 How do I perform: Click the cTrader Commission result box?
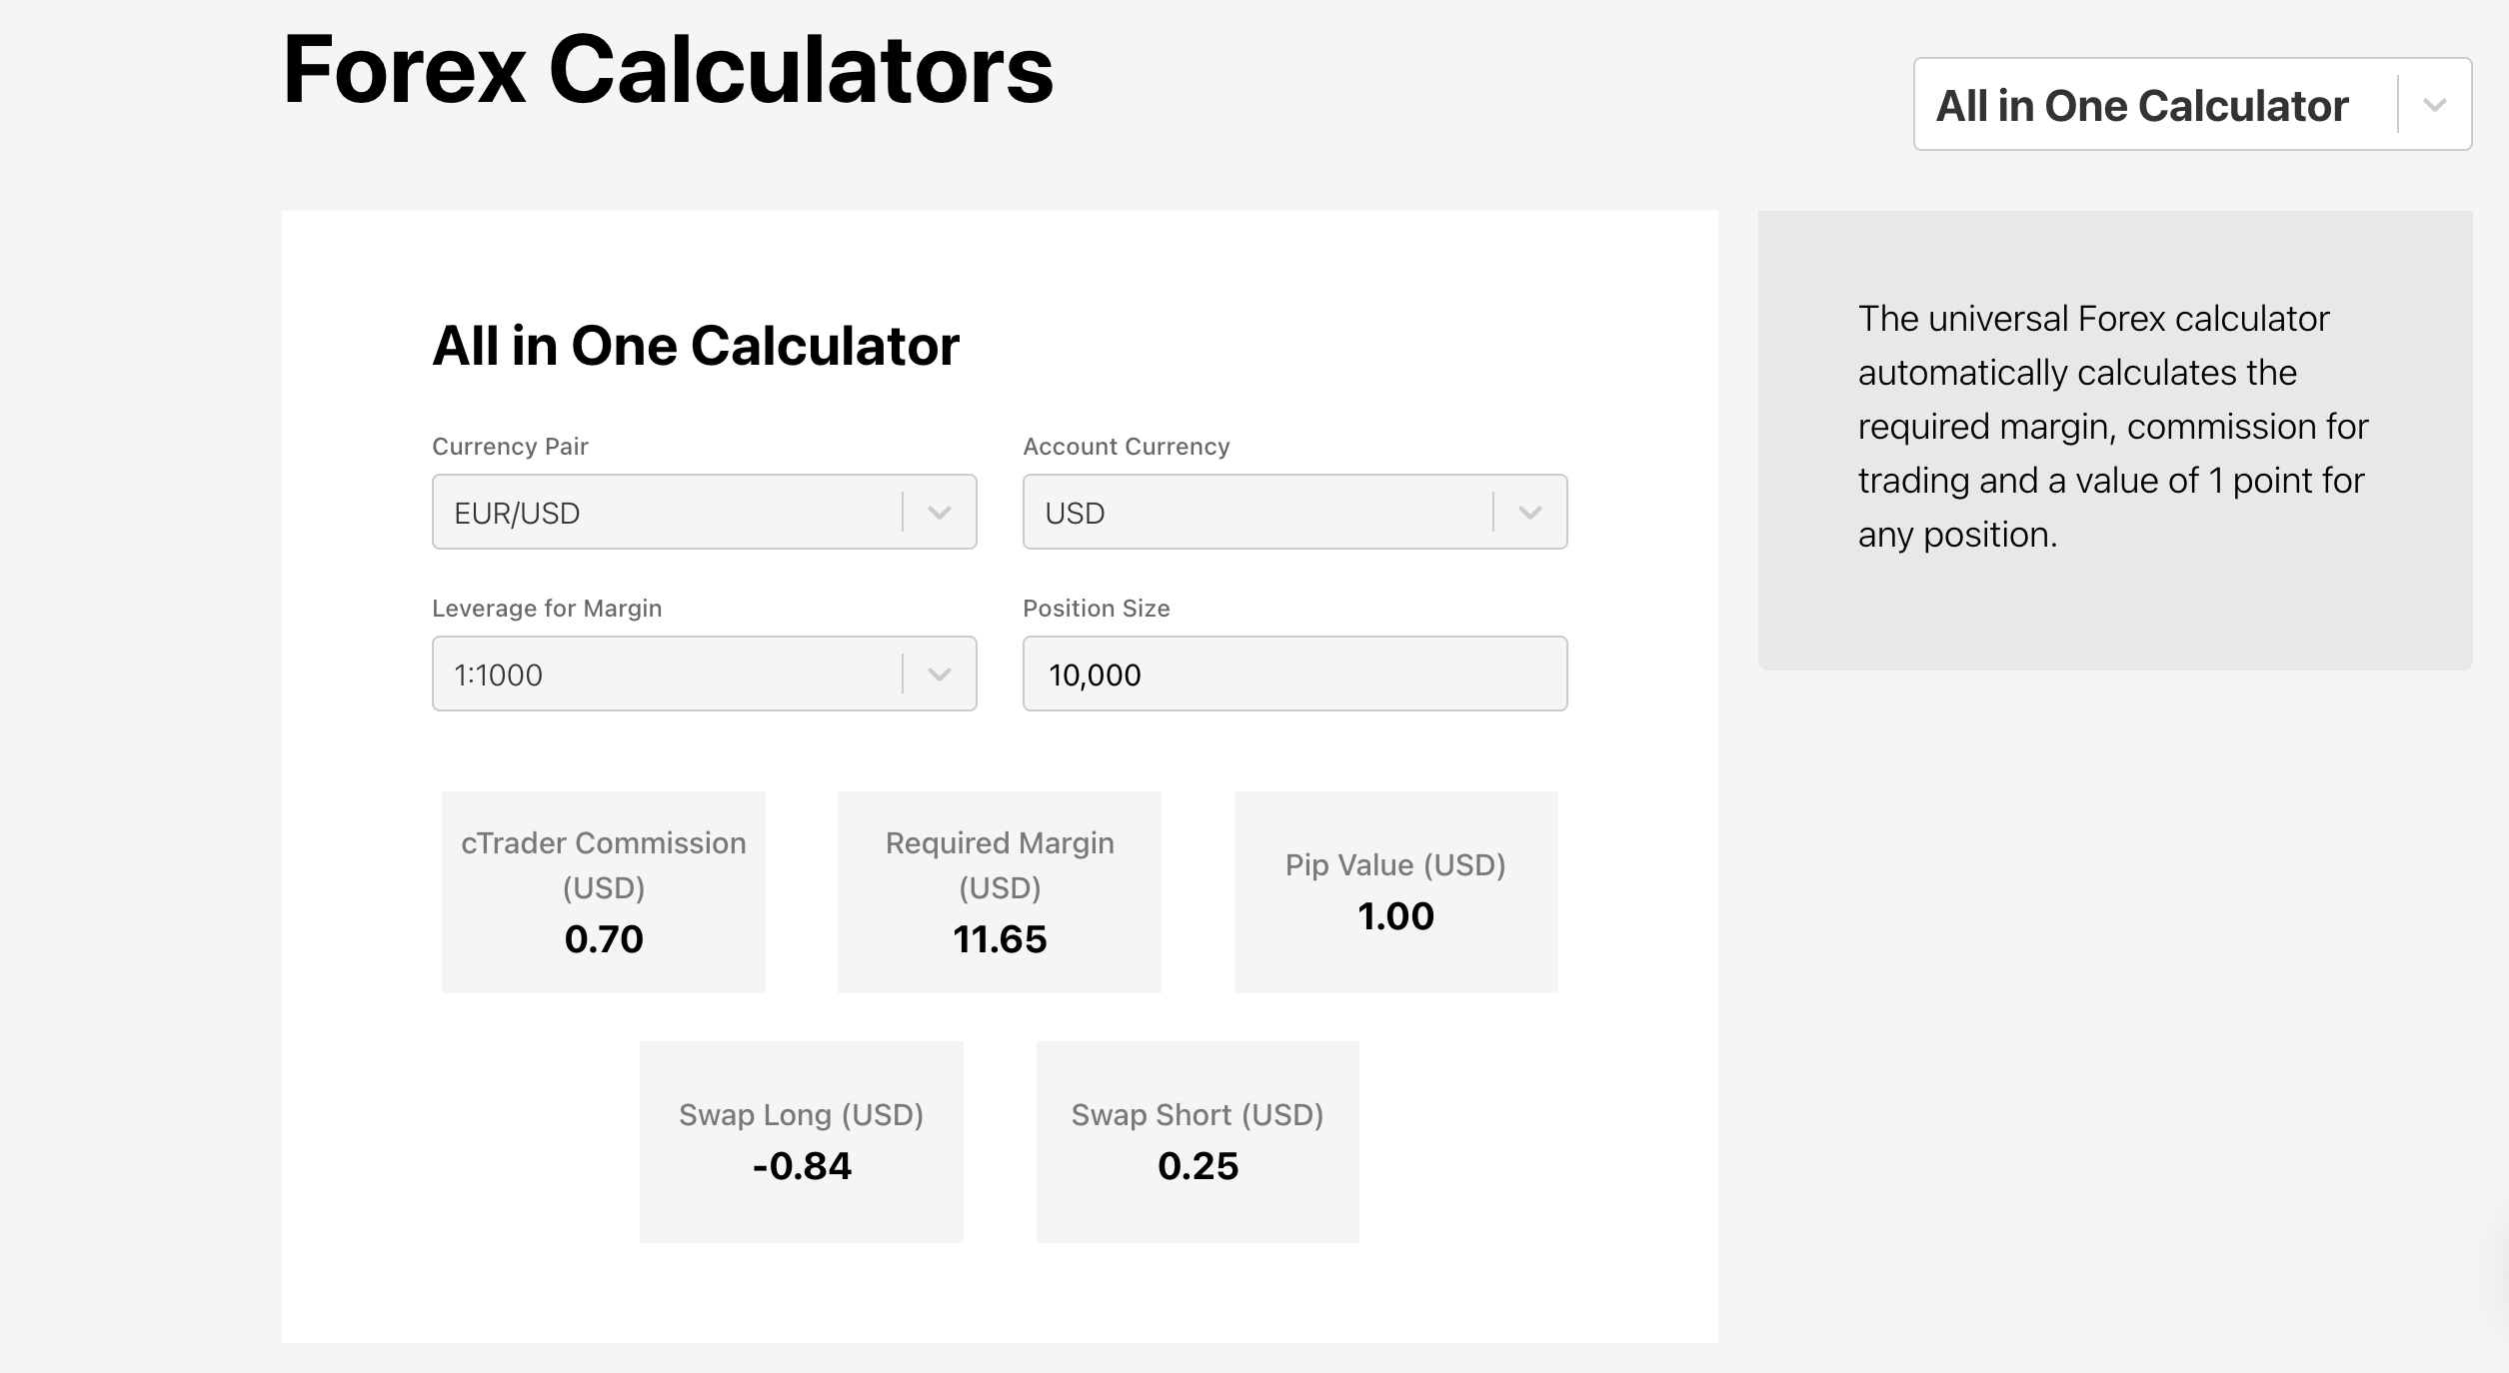pyautogui.click(x=603, y=891)
